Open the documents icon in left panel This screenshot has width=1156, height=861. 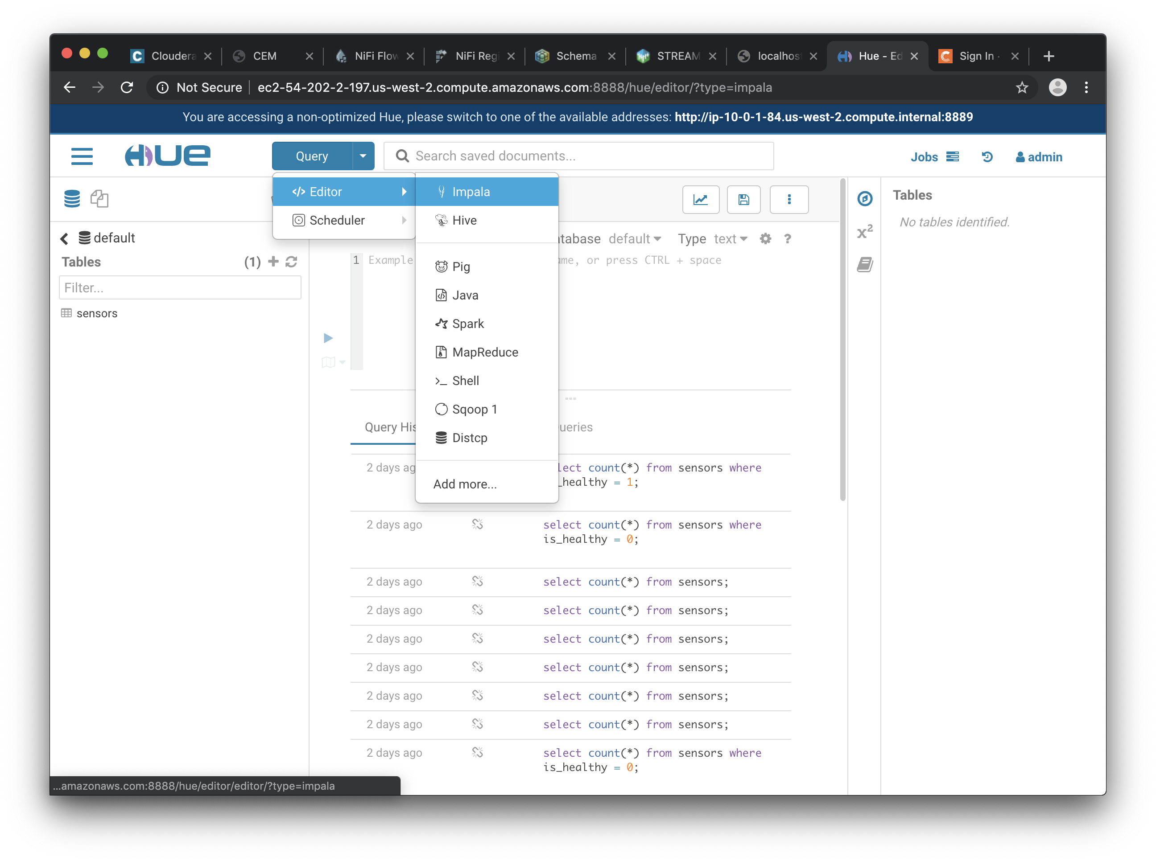click(99, 199)
